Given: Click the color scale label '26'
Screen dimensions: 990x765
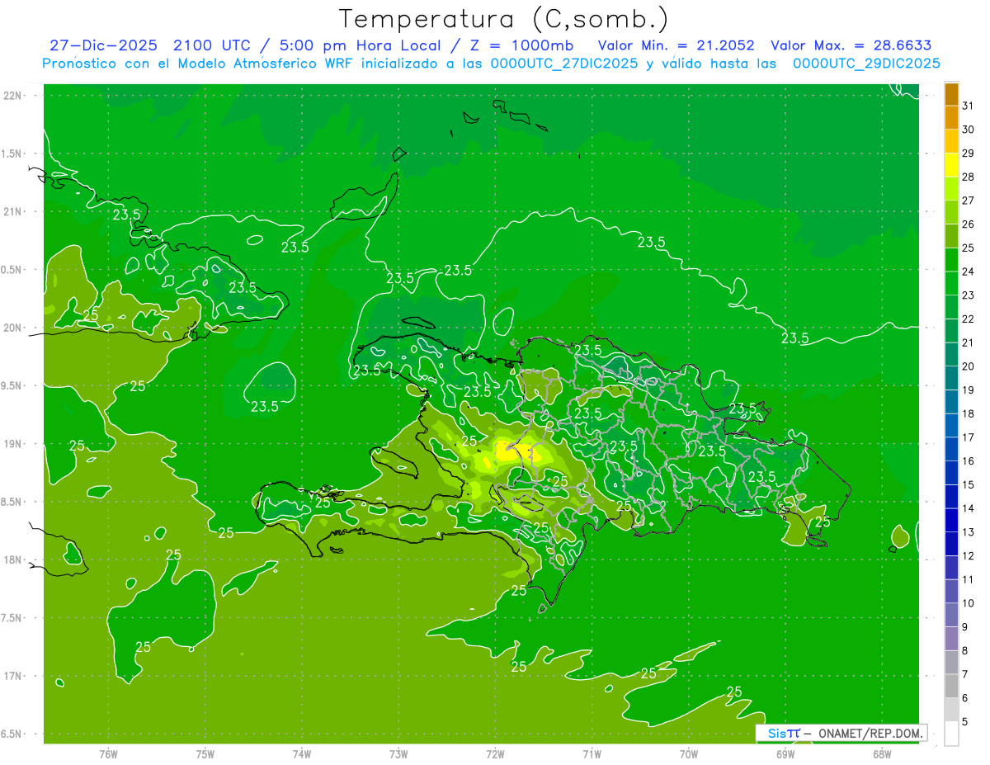Looking at the screenshot, I should click(x=968, y=224).
